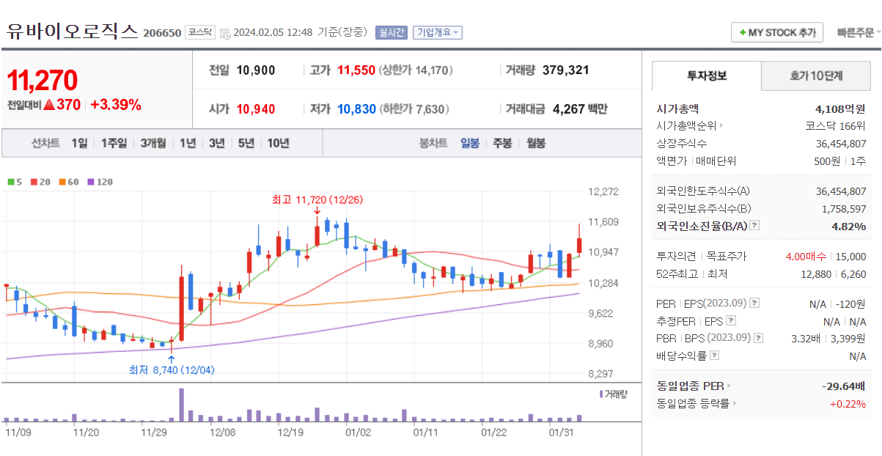Click the 상장주식수 value 36,454,807
Image resolution: width=882 pixels, height=456 pixels.
point(841,144)
